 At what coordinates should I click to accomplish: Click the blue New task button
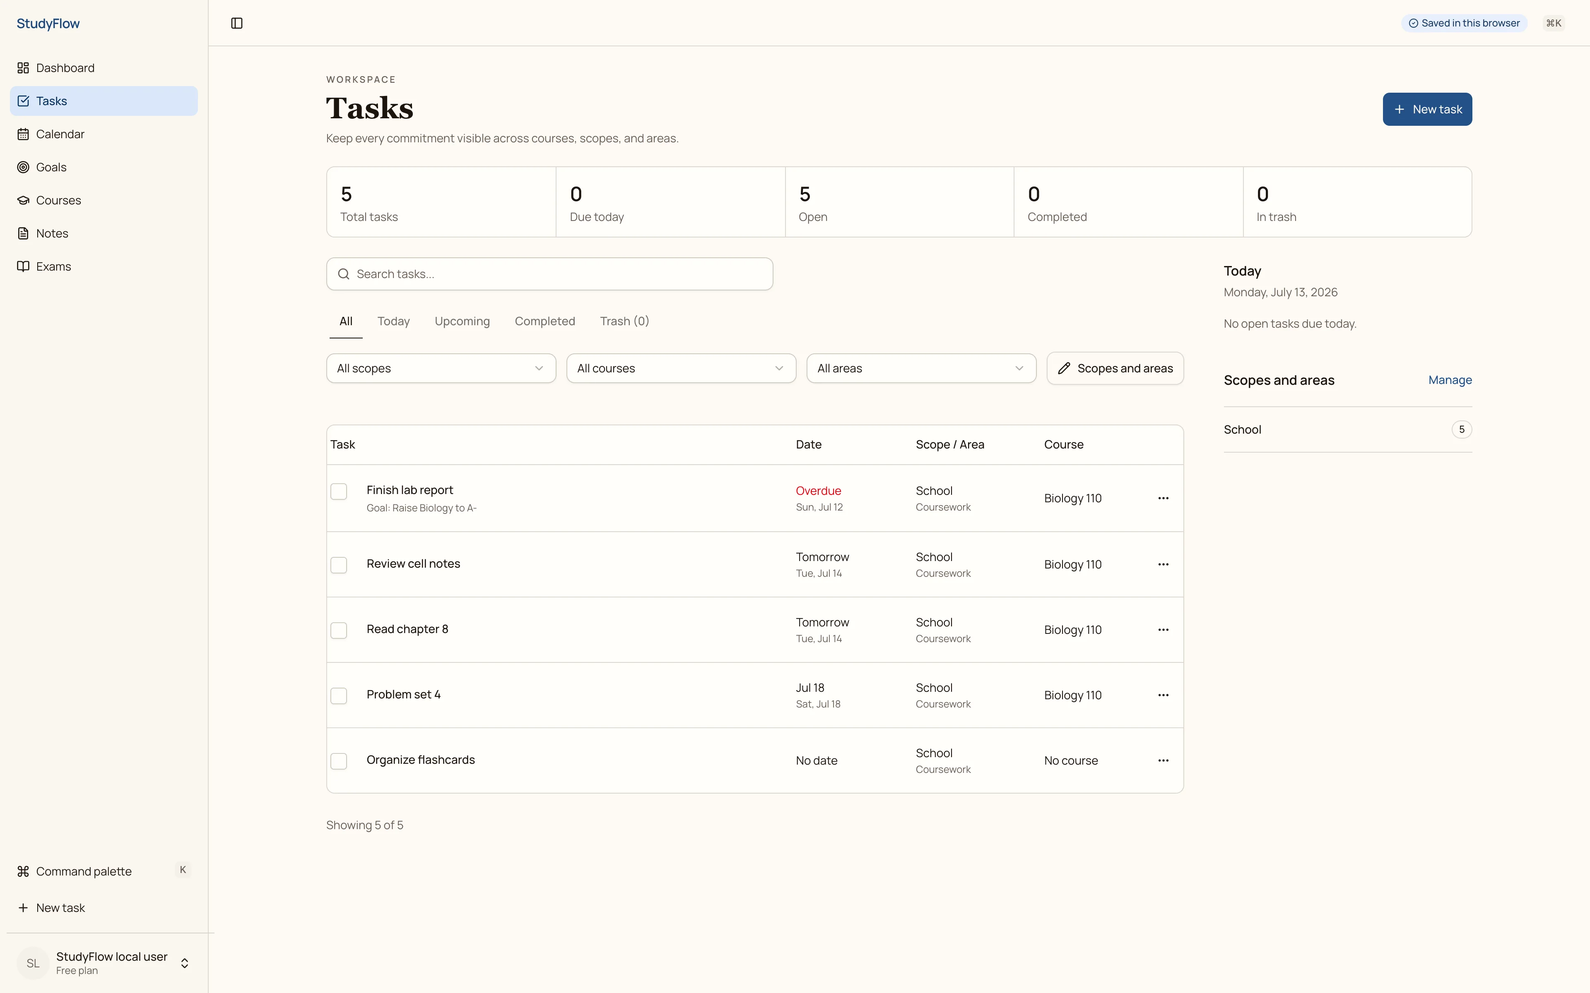(x=1427, y=109)
